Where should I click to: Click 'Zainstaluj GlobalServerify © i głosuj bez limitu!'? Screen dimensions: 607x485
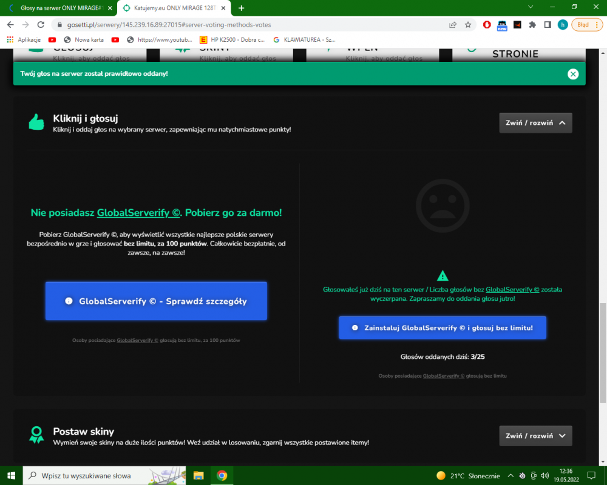coord(443,328)
